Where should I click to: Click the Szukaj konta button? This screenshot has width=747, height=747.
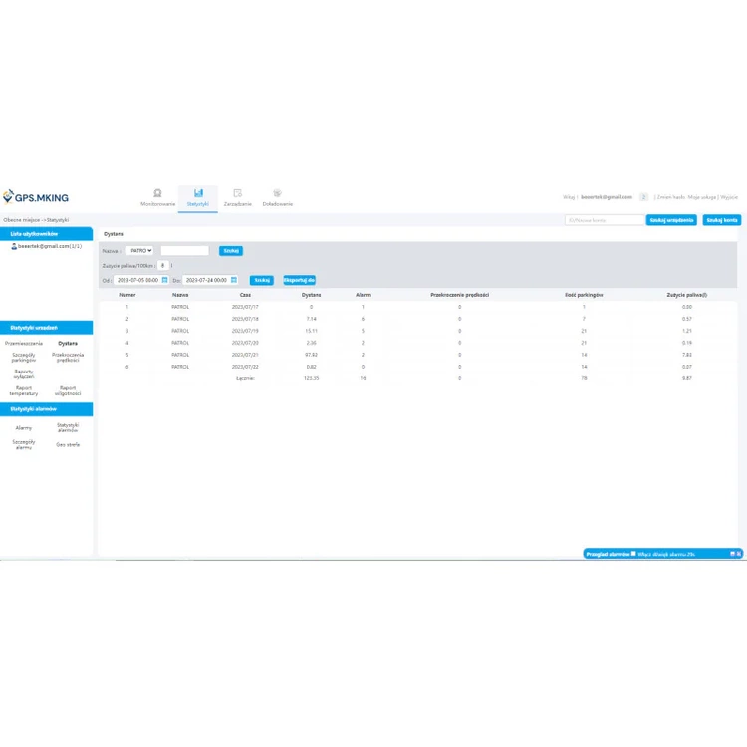click(721, 220)
